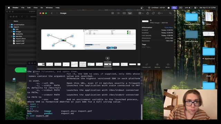221x124 pixels.
Task: Click report.md in terminal command line
Action: point(42,116)
